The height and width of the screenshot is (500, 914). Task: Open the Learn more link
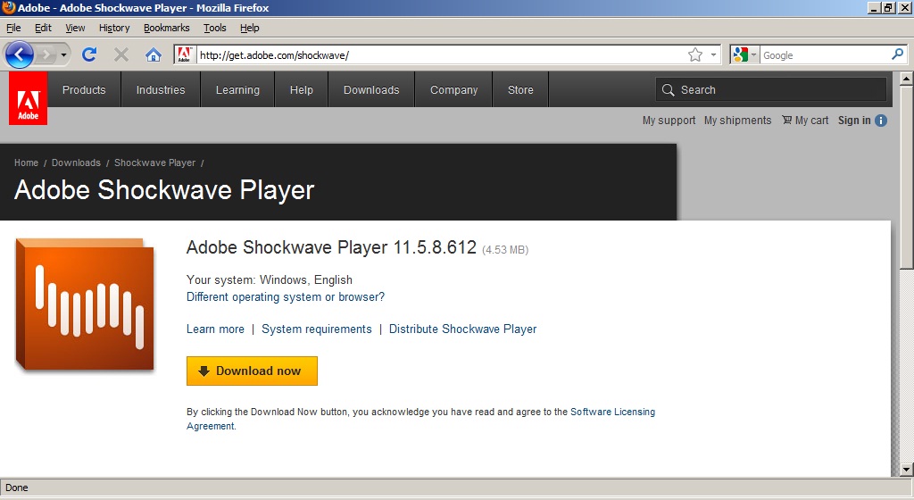(x=215, y=329)
